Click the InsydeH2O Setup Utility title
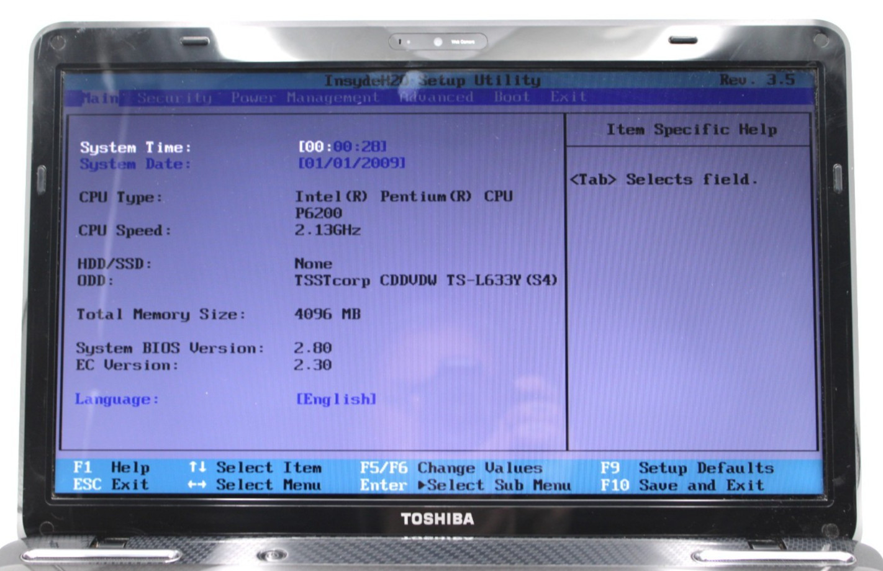The image size is (883, 571). [x=432, y=81]
